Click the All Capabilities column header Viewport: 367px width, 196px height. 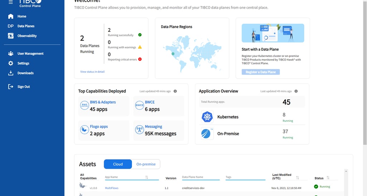[88, 177]
